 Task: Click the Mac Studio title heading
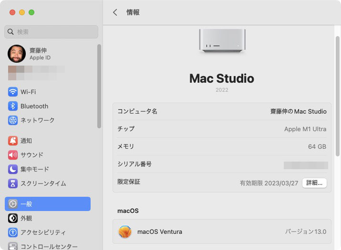pos(222,78)
